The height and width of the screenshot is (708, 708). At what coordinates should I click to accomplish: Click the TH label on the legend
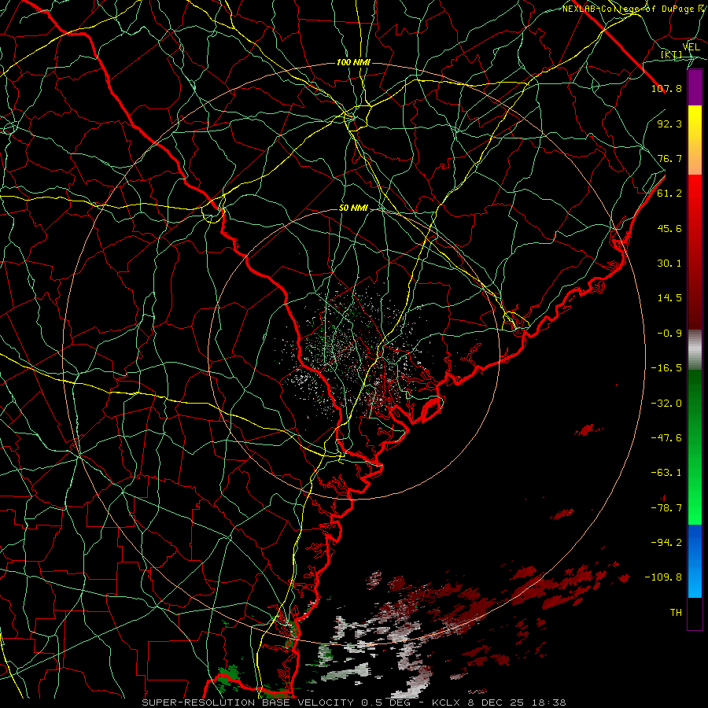[x=676, y=613]
